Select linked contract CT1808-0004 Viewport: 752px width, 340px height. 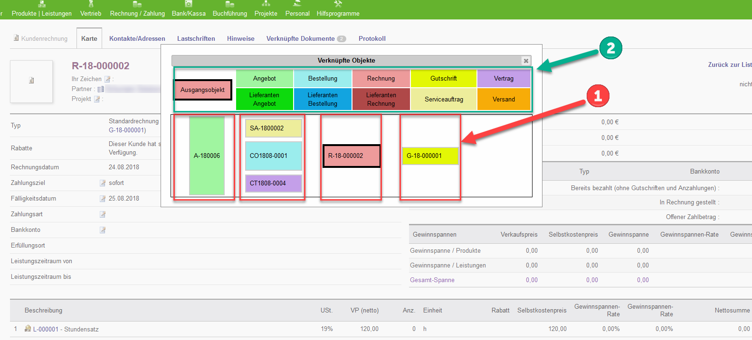(273, 184)
